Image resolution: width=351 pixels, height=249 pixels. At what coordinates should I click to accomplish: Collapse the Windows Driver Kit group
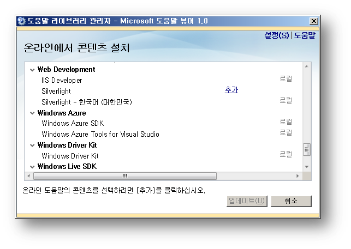click(x=32, y=145)
